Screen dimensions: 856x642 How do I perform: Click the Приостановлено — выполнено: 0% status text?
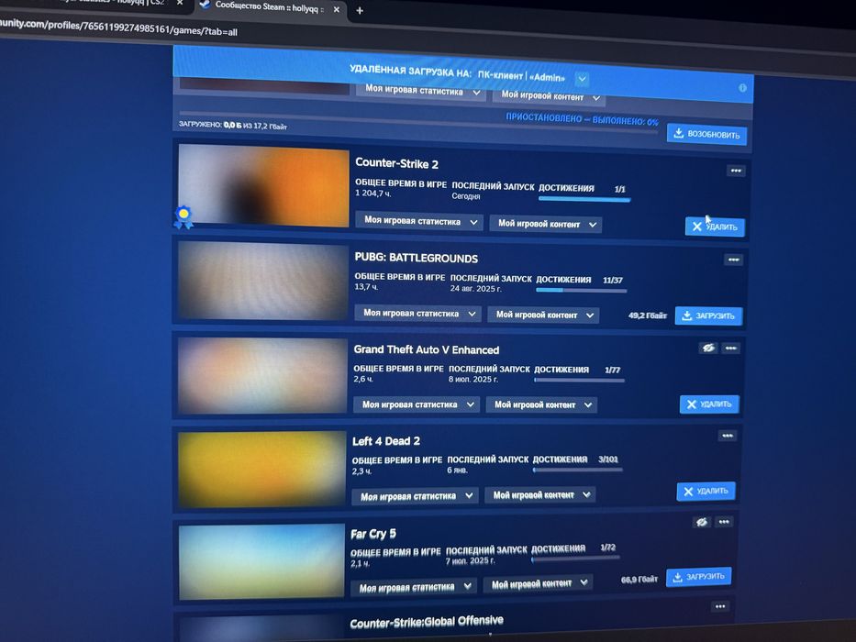pos(582,119)
